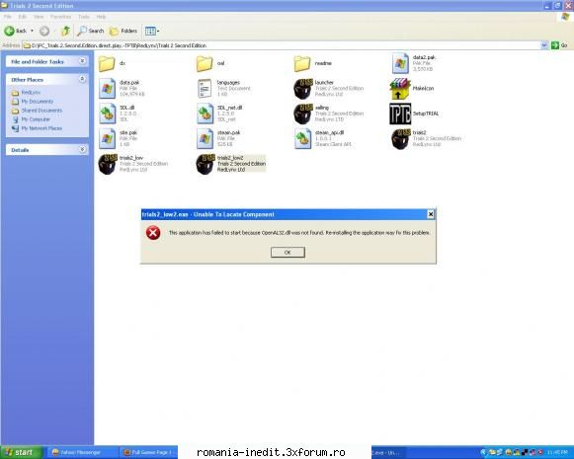Open the Views dropdown button
Screen dimensions: 574x459
click(x=152, y=31)
